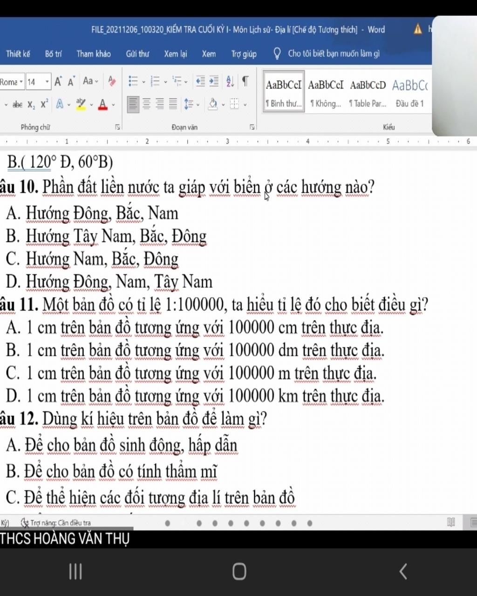Image resolution: width=477 pixels, height=596 pixels.
Task: Open the Bố trí tab
Action: pos(53,54)
